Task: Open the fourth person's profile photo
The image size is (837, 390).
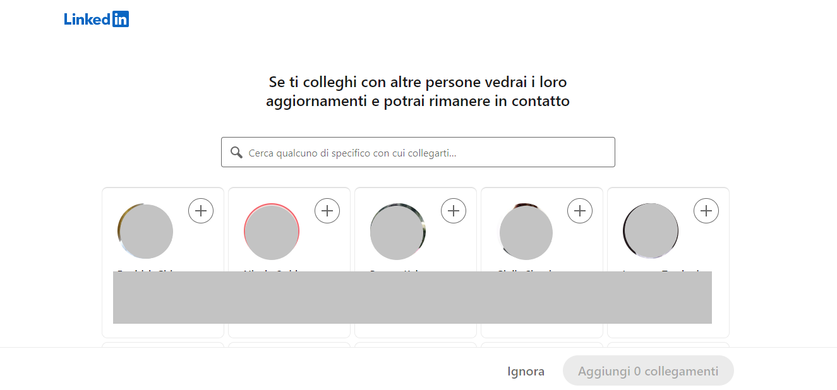Action: [526, 231]
